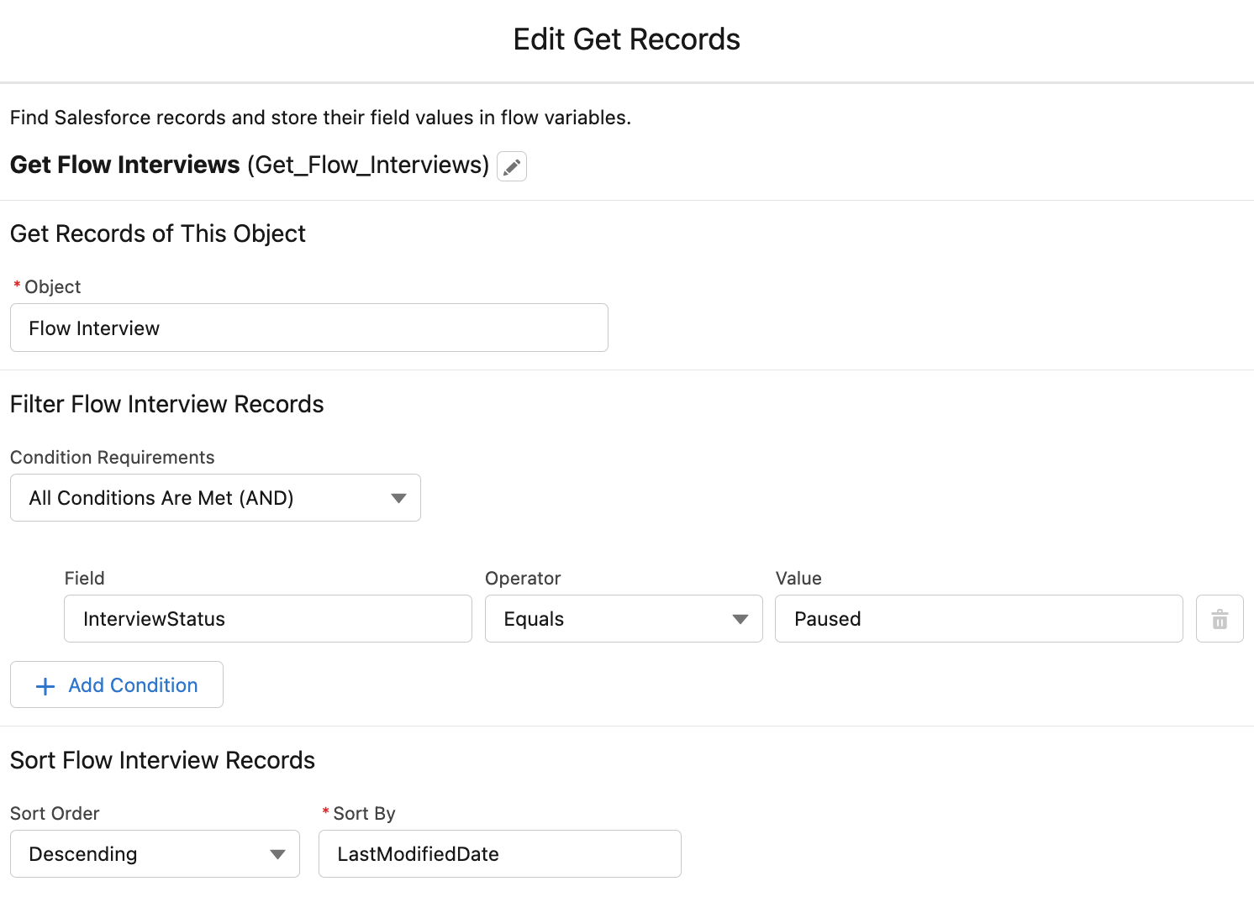This screenshot has height=897, width=1254.
Task: Click the Equals operator dropdown chevron
Action: tap(739, 618)
